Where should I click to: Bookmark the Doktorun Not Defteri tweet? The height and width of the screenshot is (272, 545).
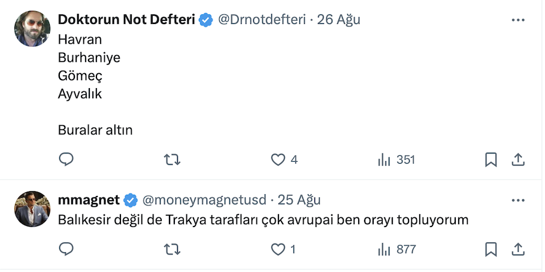(490, 159)
